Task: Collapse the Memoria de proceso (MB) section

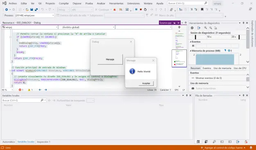Action: pos(190,51)
